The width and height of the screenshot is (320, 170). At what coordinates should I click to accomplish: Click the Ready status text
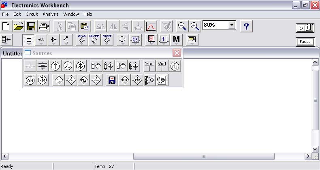pos(7,166)
